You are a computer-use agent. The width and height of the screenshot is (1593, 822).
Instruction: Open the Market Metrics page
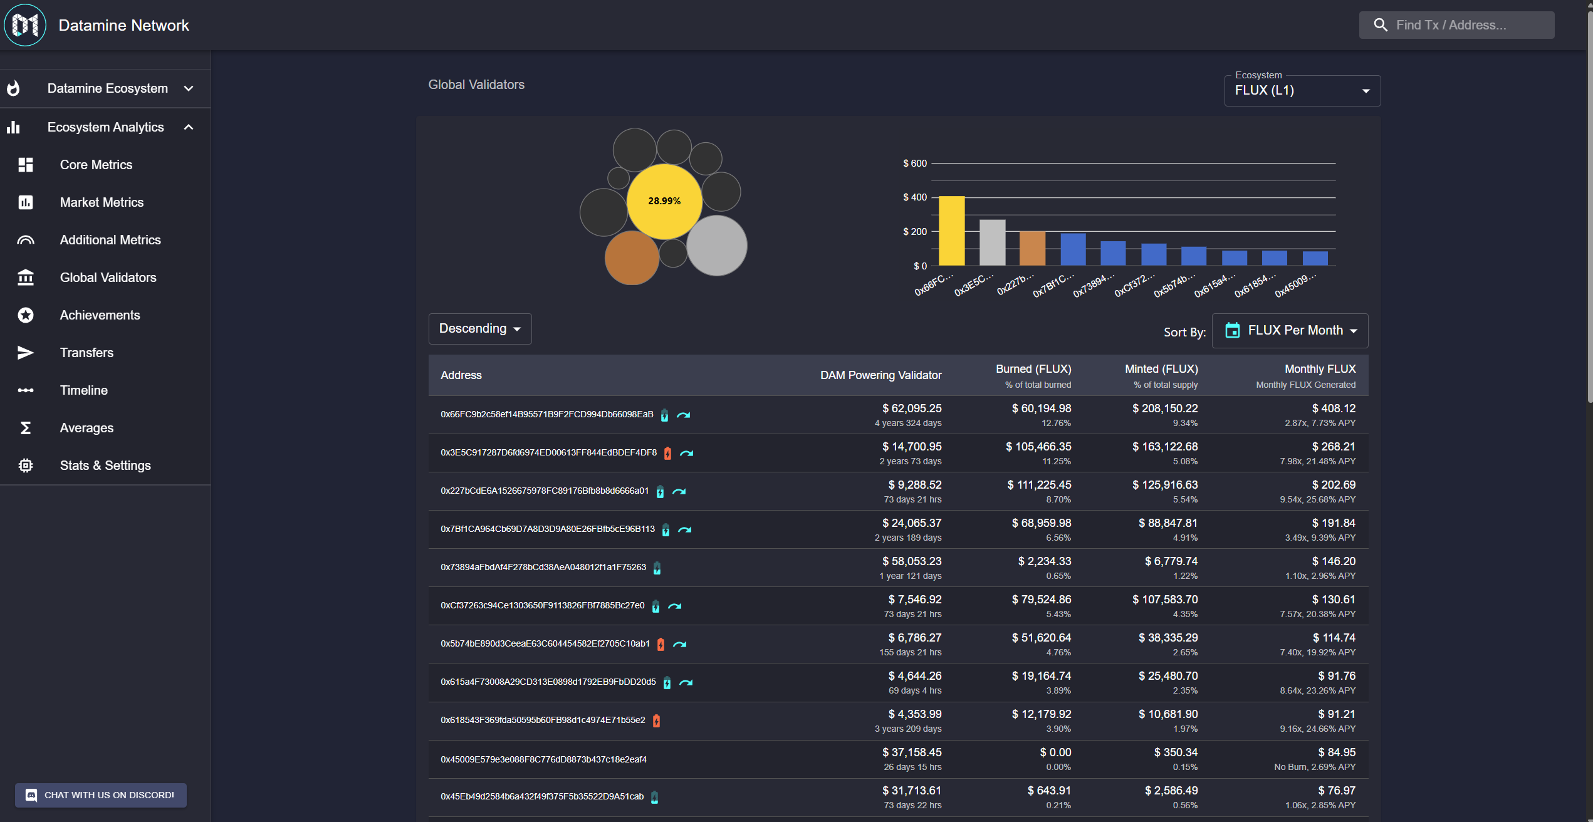coord(105,202)
